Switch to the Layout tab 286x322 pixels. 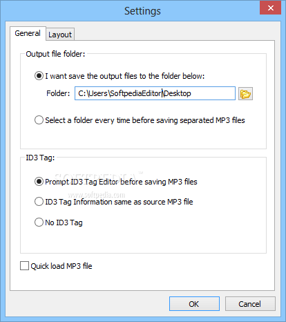[60, 35]
